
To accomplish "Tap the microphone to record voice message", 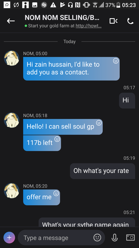I will click(115, 238).
